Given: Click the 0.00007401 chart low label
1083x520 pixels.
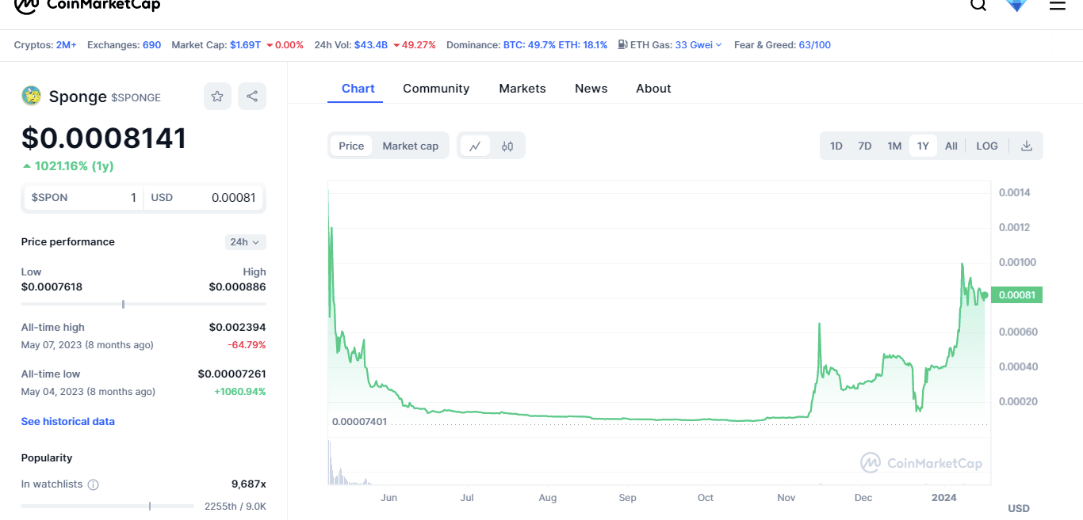Looking at the screenshot, I should [359, 422].
